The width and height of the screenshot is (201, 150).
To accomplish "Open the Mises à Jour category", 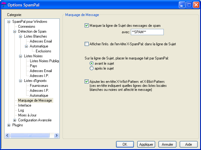I will point(27,115).
